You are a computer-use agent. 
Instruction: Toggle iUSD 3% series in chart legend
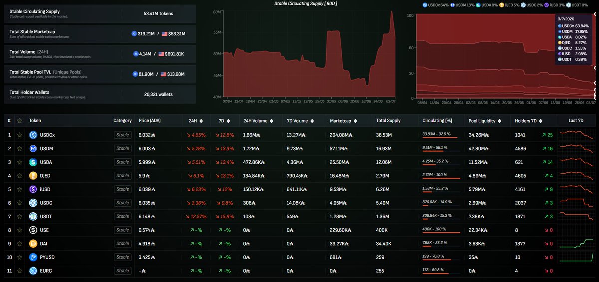pos(555,5)
